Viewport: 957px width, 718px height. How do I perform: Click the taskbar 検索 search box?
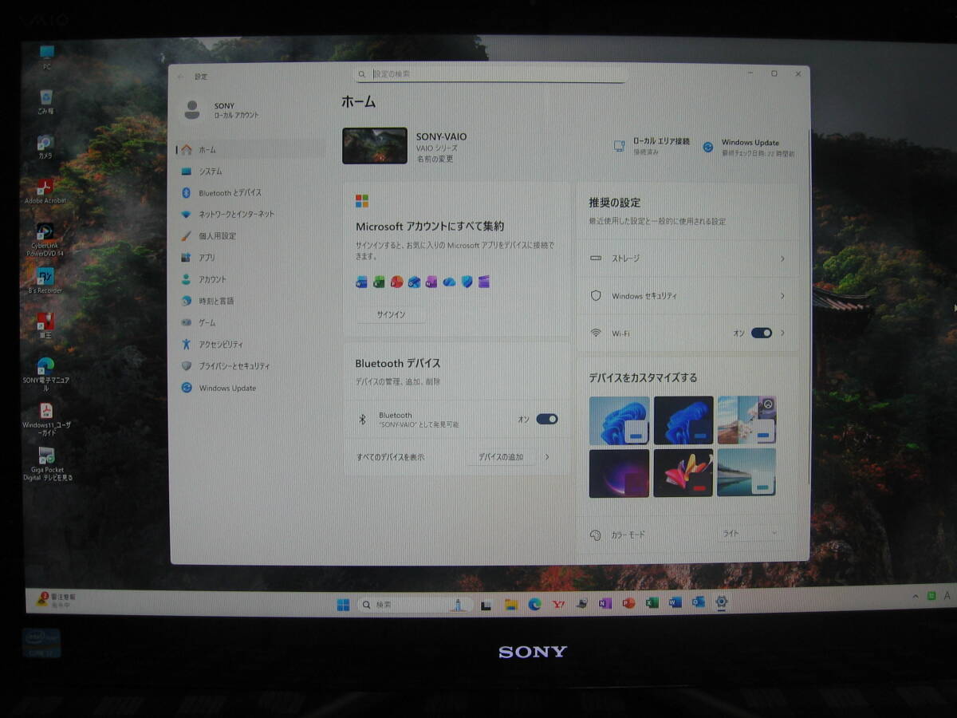click(415, 605)
